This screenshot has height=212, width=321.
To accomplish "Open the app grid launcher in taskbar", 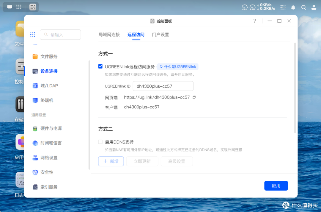I will [x=19, y=7].
